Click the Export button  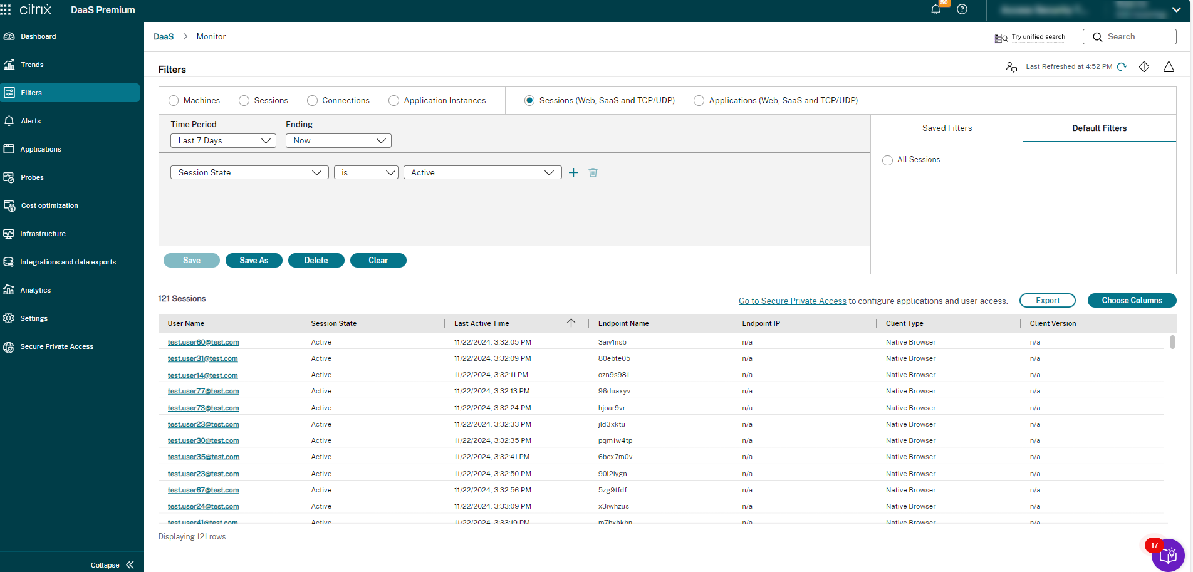pos(1047,301)
